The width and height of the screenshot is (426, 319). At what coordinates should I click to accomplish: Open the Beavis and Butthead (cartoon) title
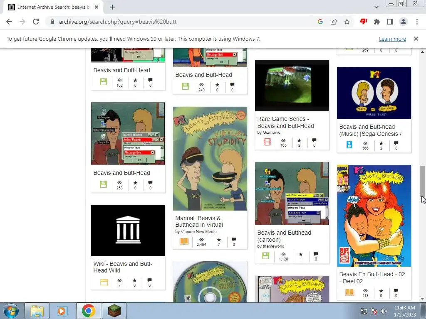pos(284,236)
